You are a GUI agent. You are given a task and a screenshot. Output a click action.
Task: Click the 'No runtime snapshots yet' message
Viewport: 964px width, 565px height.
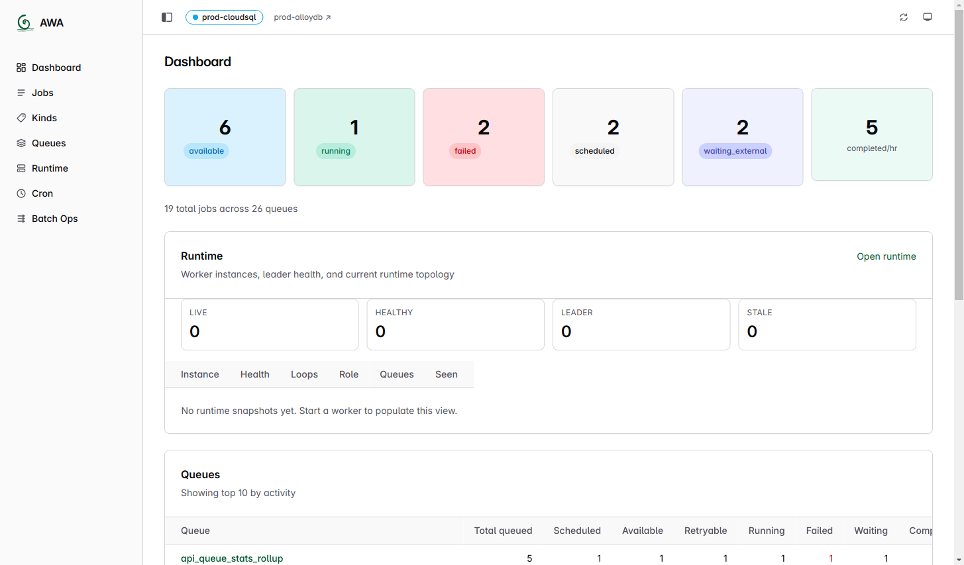(x=319, y=411)
